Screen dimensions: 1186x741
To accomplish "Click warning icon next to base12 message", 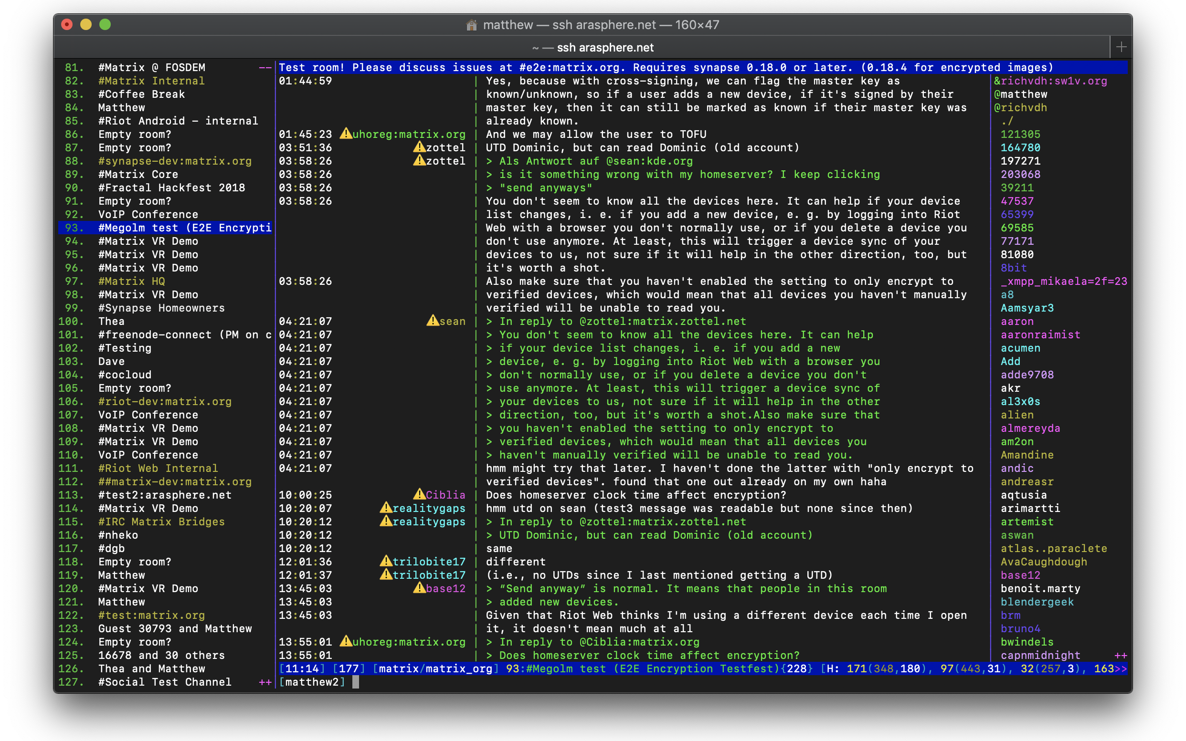I will click(419, 588).
